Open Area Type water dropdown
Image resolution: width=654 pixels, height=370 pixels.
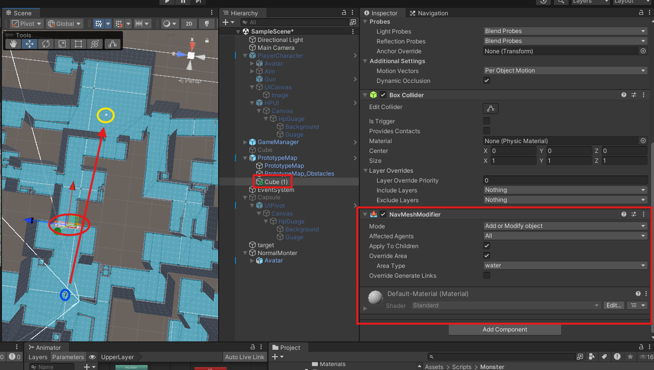[566, 265]
